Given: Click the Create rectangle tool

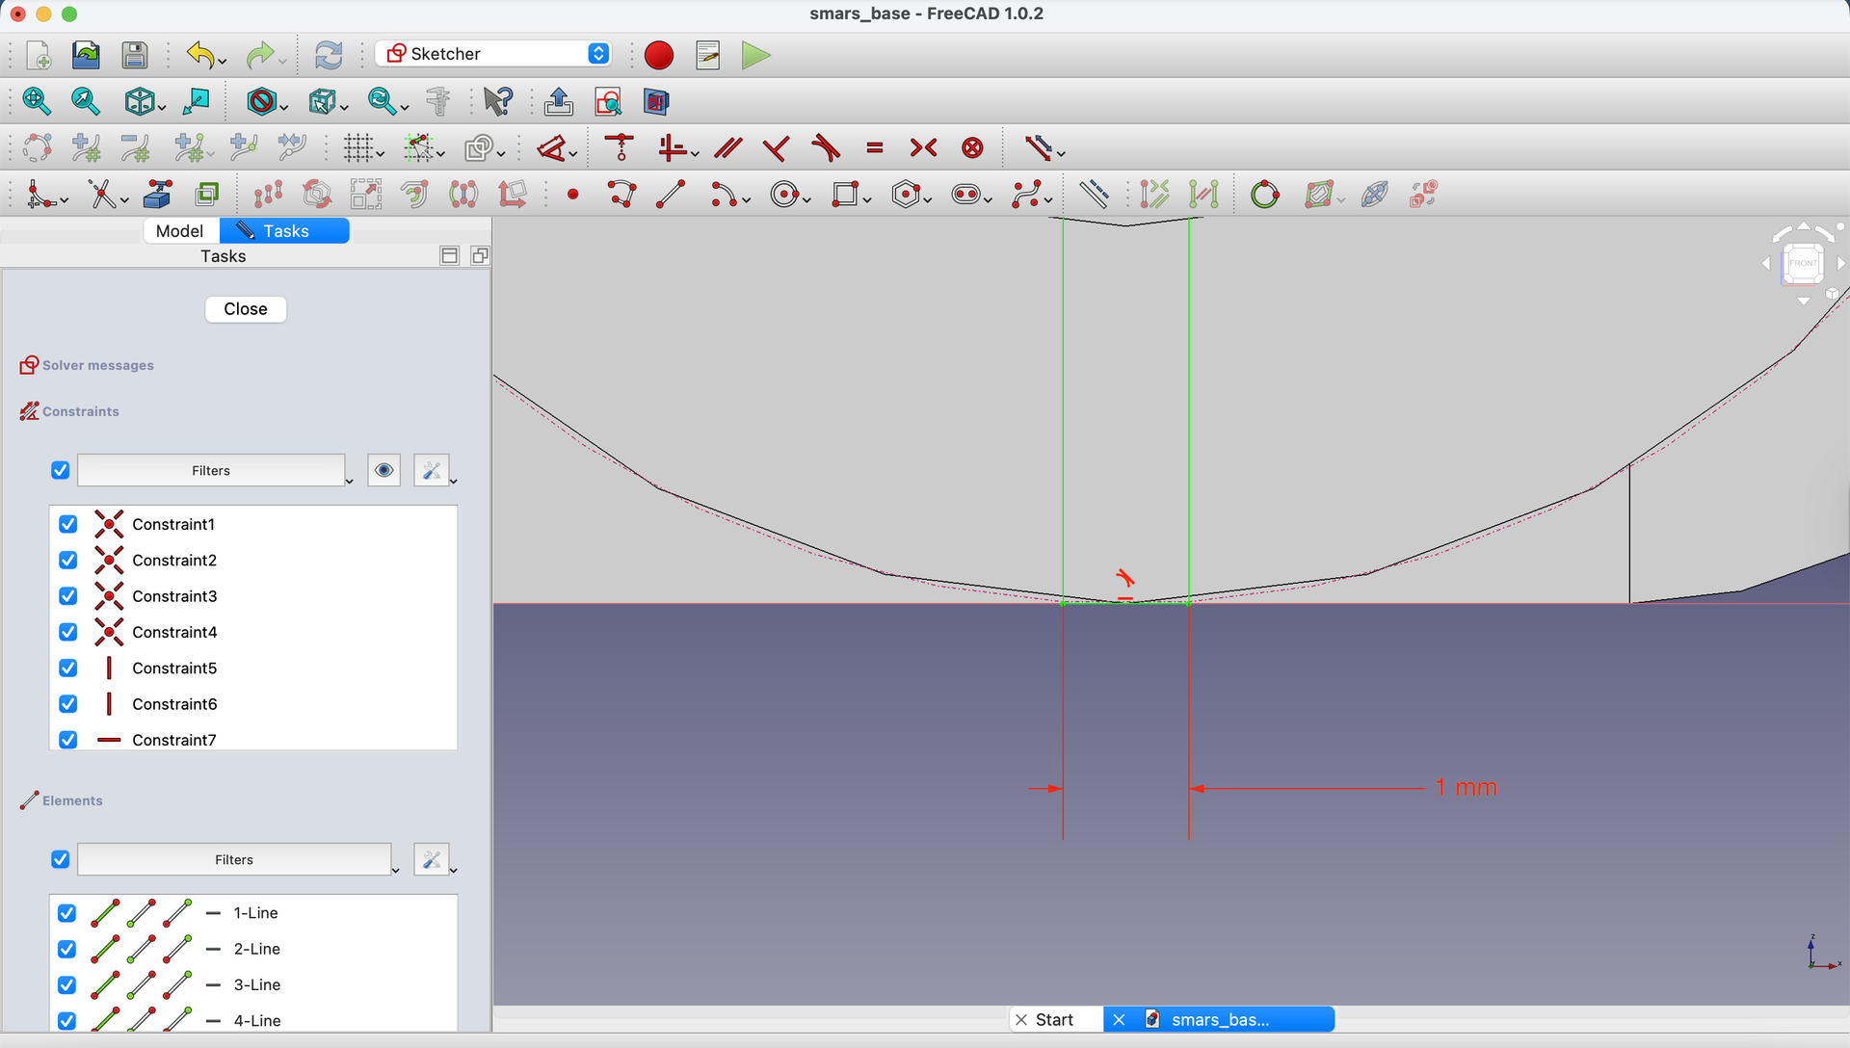Looking at the screenshot, I should (x=845, y=195).
